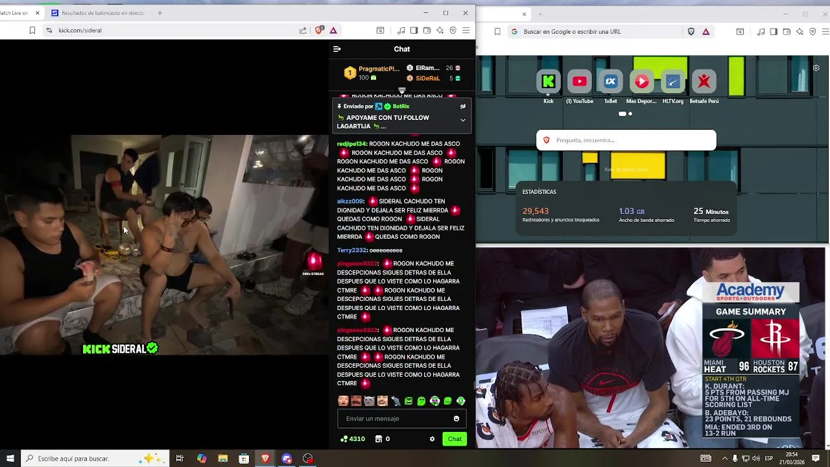Open Terry2332 username in chat
Viewport: 830px width, 467px height.
point(352,250)
